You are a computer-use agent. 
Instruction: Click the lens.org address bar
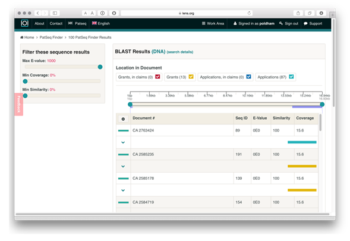tap(187, 13)
